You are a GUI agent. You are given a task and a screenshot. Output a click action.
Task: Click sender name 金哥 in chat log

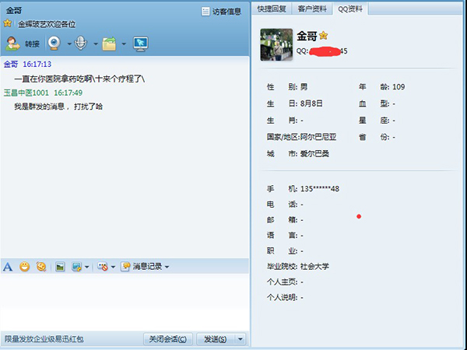(11, 64)
